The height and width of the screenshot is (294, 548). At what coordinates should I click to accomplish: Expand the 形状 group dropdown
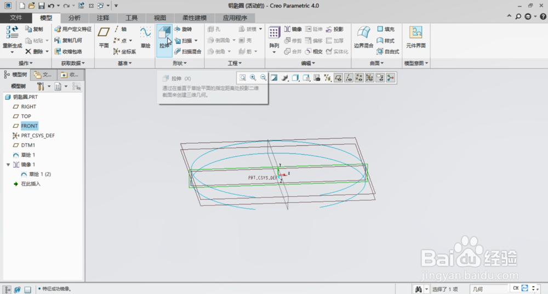pos(180,63)
